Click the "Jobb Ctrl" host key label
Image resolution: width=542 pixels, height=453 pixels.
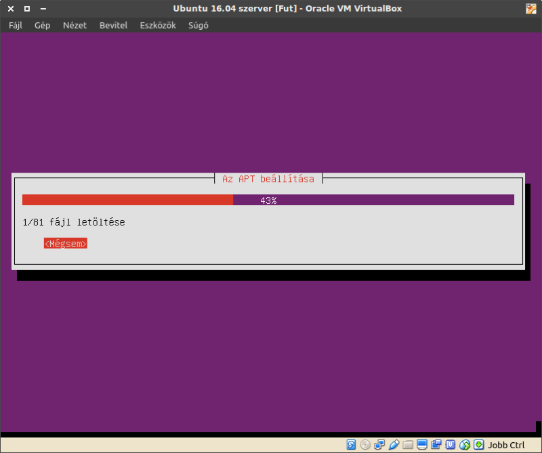(506, 445)
